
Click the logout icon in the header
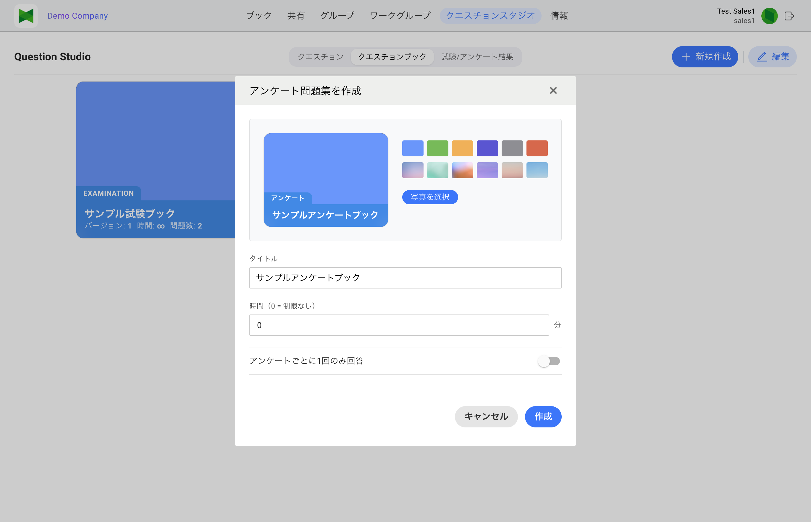pyautogui.click(x=789, y=16)
